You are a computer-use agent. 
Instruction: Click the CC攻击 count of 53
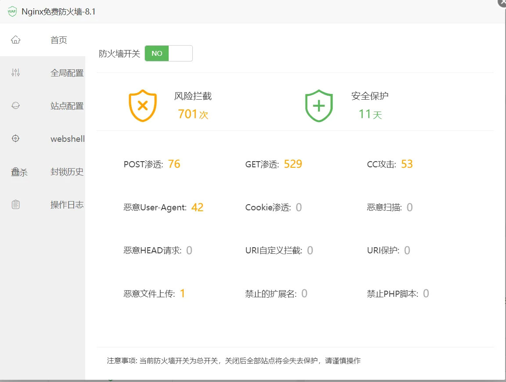click(407, 164)
